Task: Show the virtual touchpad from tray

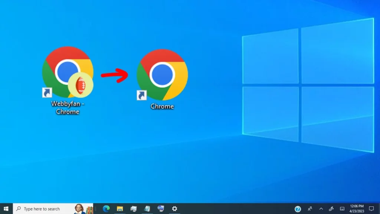Action: point(342,209)
